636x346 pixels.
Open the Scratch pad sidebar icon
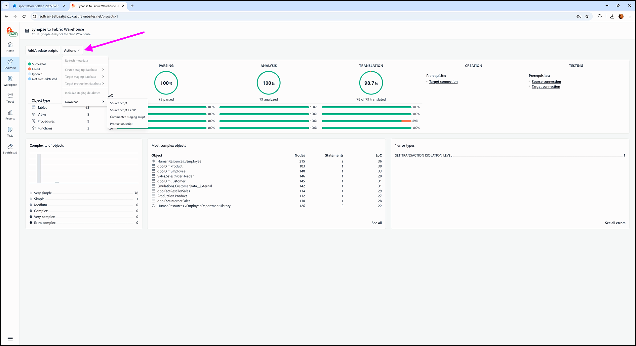click(x=10, y=149)
